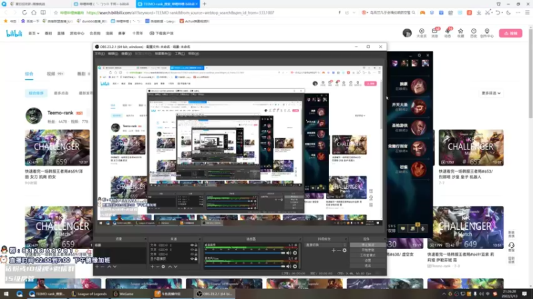Toggle visibility of 显示器捕获 source
Image resolution: width=533 pixels, height=299 pixels.
click(192, 258)
